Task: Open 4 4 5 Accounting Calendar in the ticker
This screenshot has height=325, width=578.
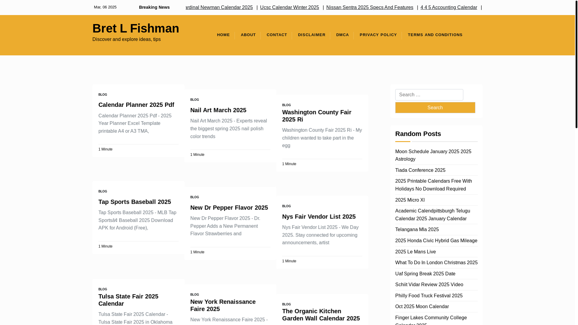Action: tap(449, 8)
